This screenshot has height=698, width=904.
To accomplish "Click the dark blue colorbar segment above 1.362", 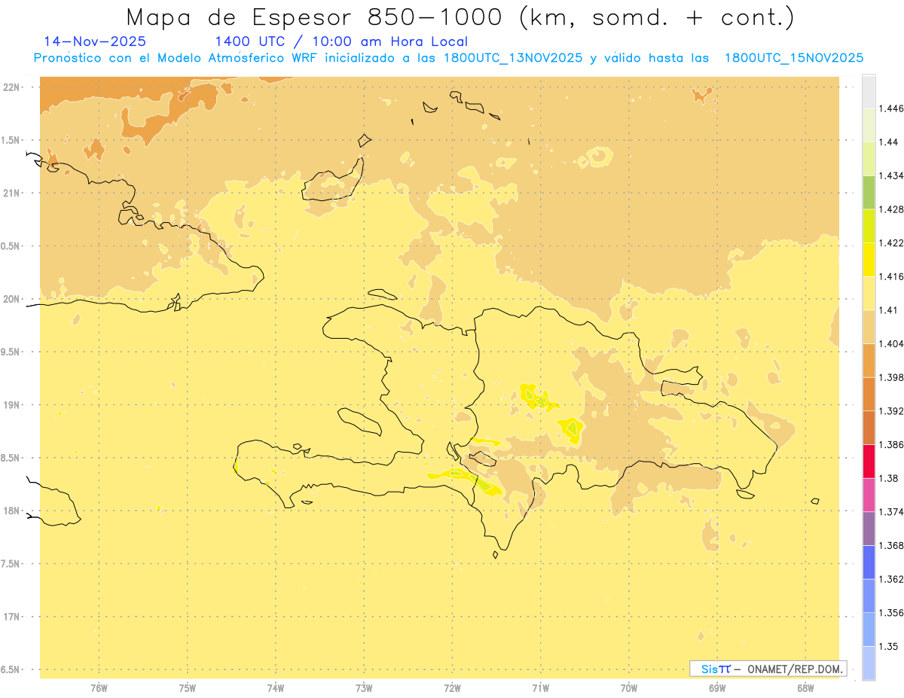I will click(869, 562).
